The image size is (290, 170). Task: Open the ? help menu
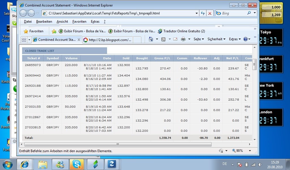[105, 22]
